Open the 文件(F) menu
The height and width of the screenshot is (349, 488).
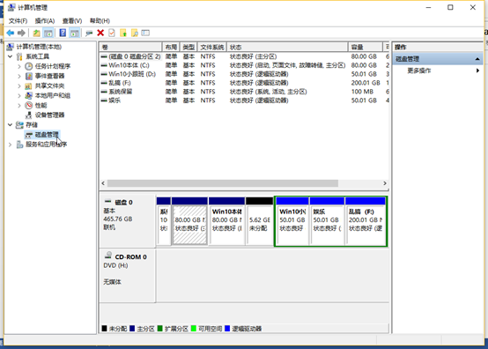[18, 21]
